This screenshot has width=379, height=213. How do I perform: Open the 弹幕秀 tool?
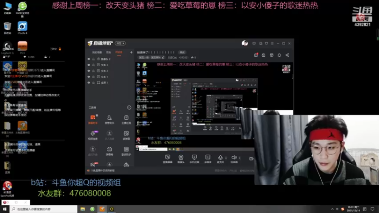pyautogui.click(x=109, y=151)
